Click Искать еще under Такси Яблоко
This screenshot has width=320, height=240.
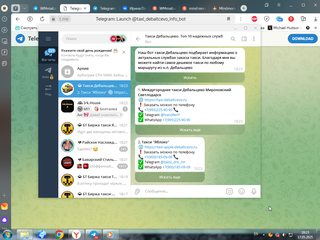pos(170,177)
